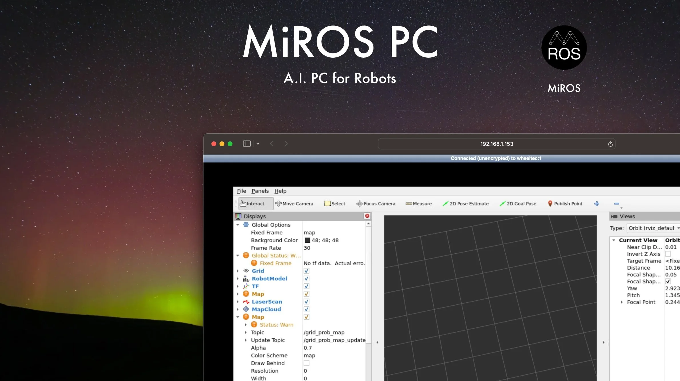Click the Publish Point tool
Screen dimensions: 680x381
click(x=565, y=204)
